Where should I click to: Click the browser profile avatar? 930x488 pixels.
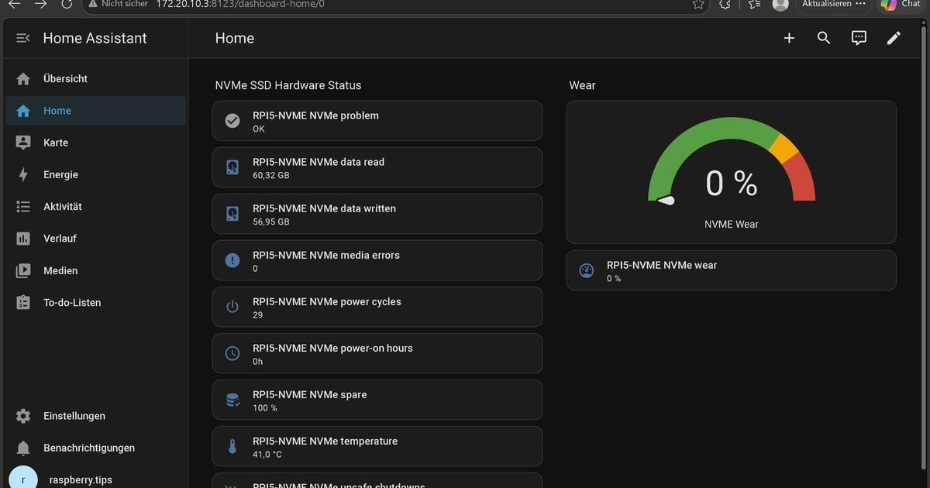coord(780,4)
